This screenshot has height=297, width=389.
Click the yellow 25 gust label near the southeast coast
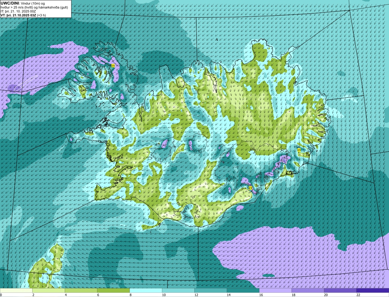(250, 188)
